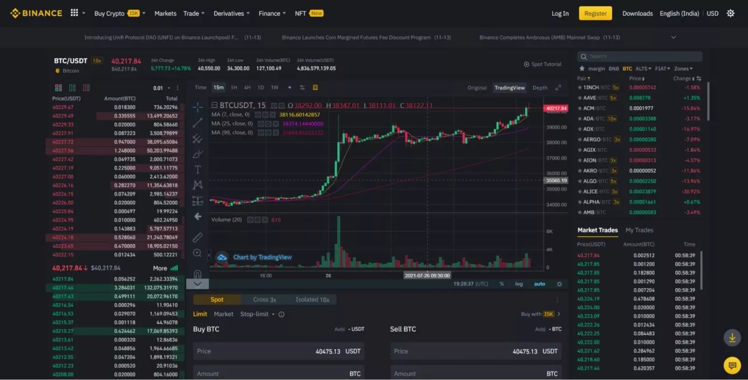The height and width of the screenshot is (380, 748).
Task: Show buy orders only order book view
Action: 72,88
